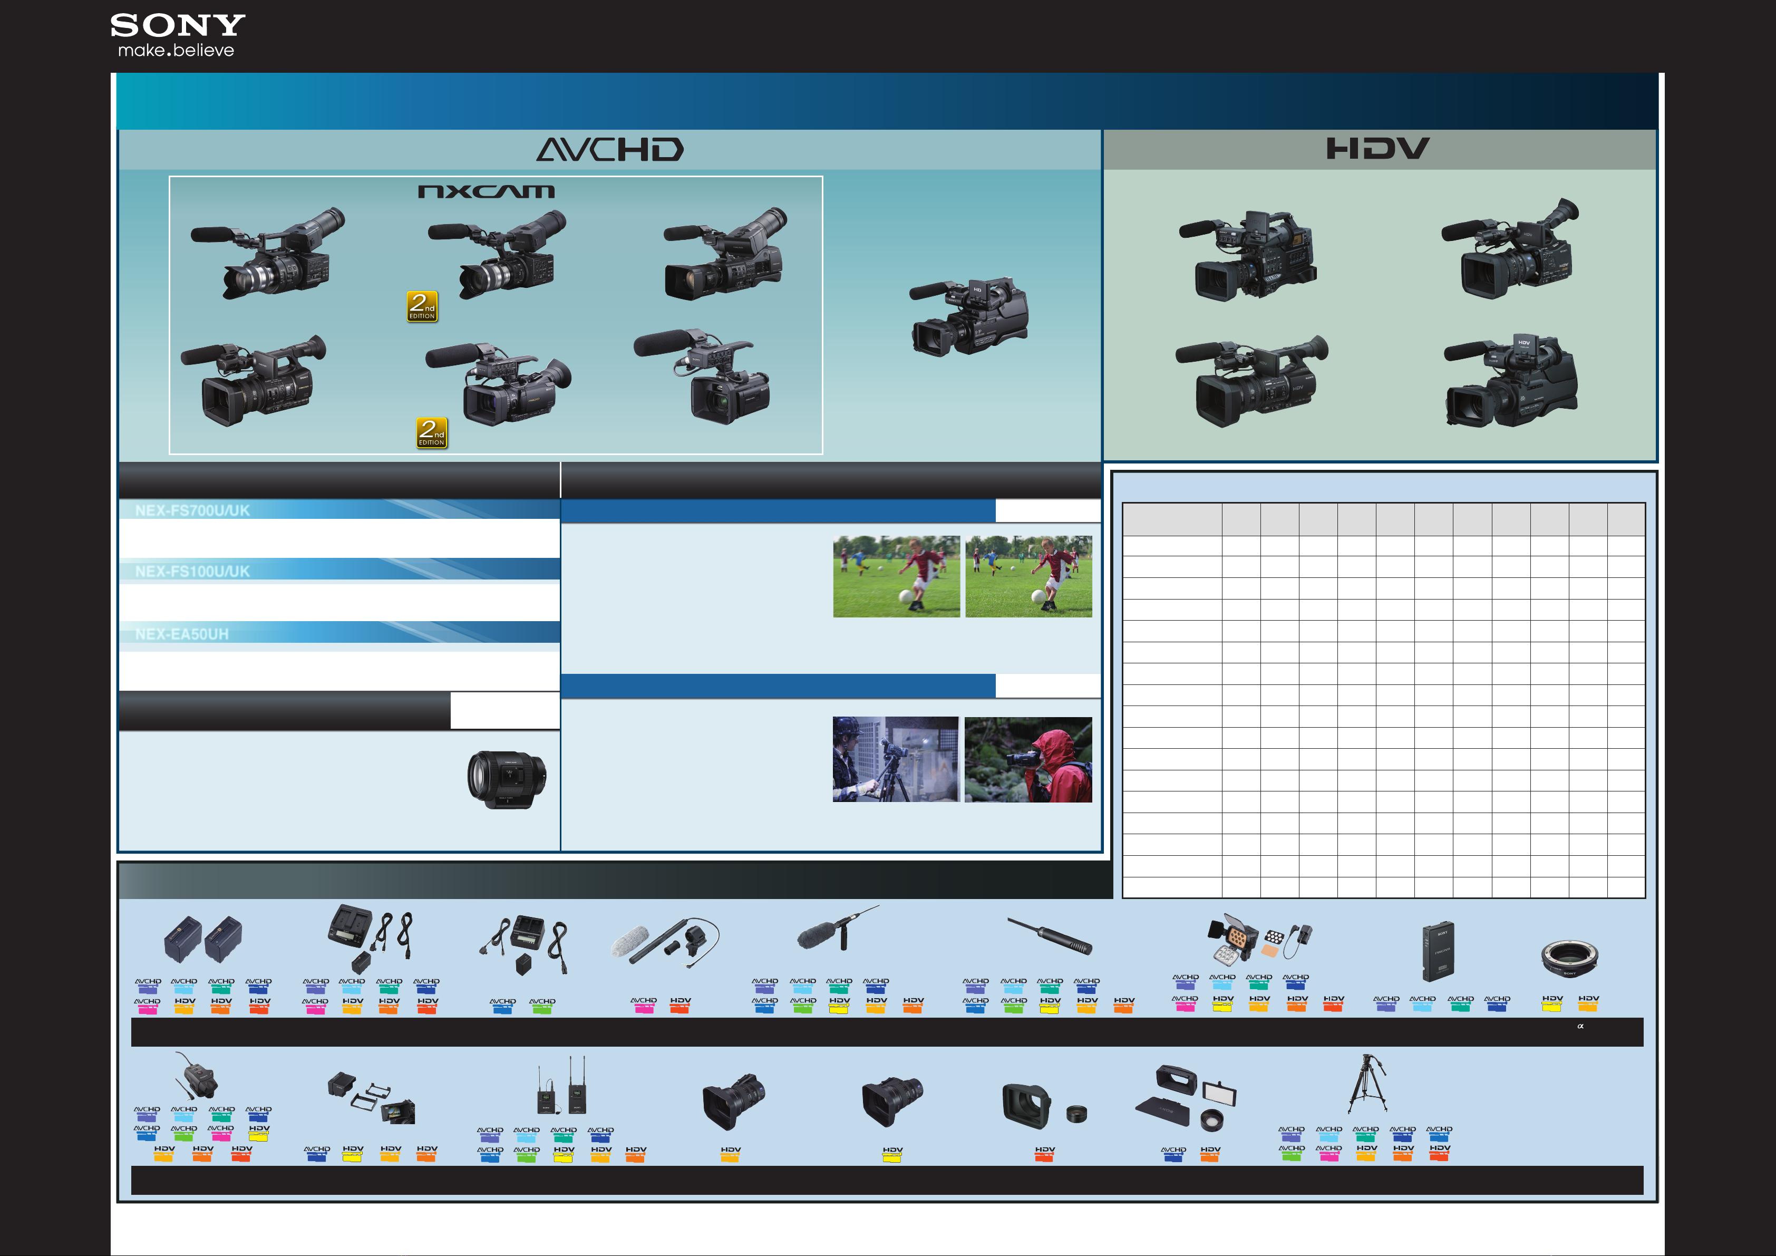The image size is (1776, 1256).
Task: Click the red HDV tag under the lens hood
Action: (1045, 1154)
